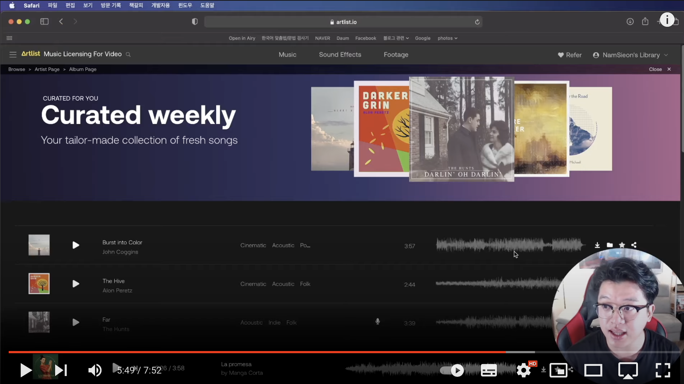Open the info card icon
Viewport: 684px width, 384px height.
point(667,20)
